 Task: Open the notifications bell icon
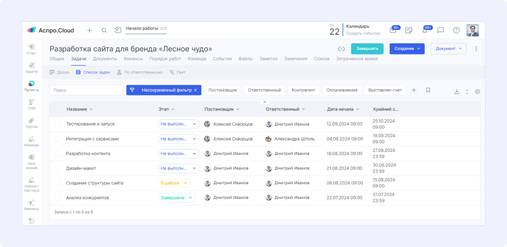click(x=425, y=31)
